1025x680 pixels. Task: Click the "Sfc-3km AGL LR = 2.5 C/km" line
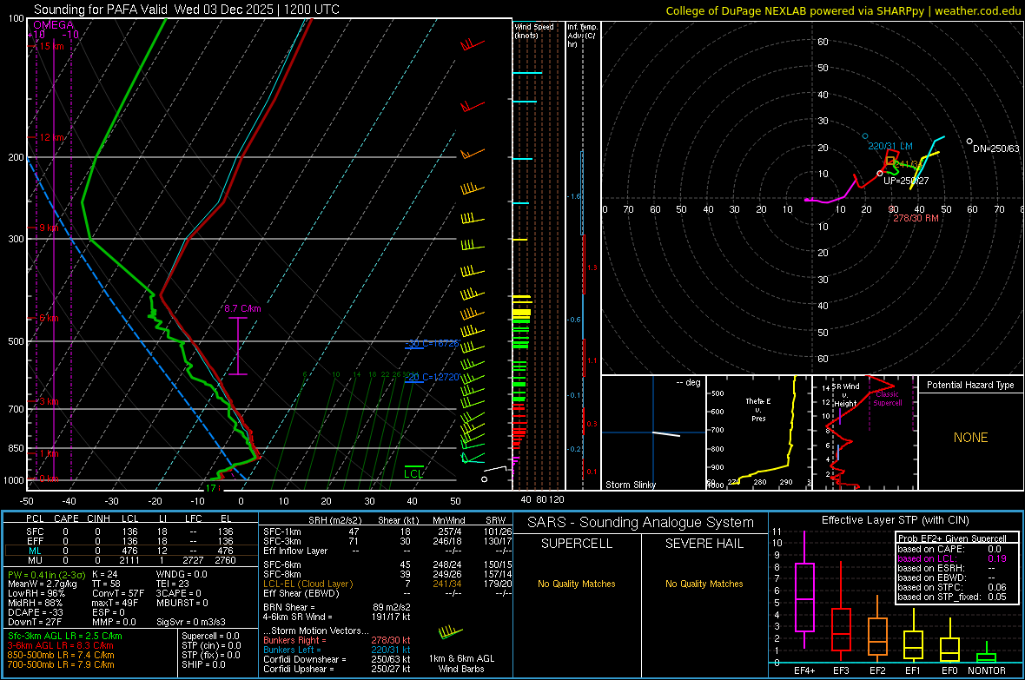click(65, 636)
